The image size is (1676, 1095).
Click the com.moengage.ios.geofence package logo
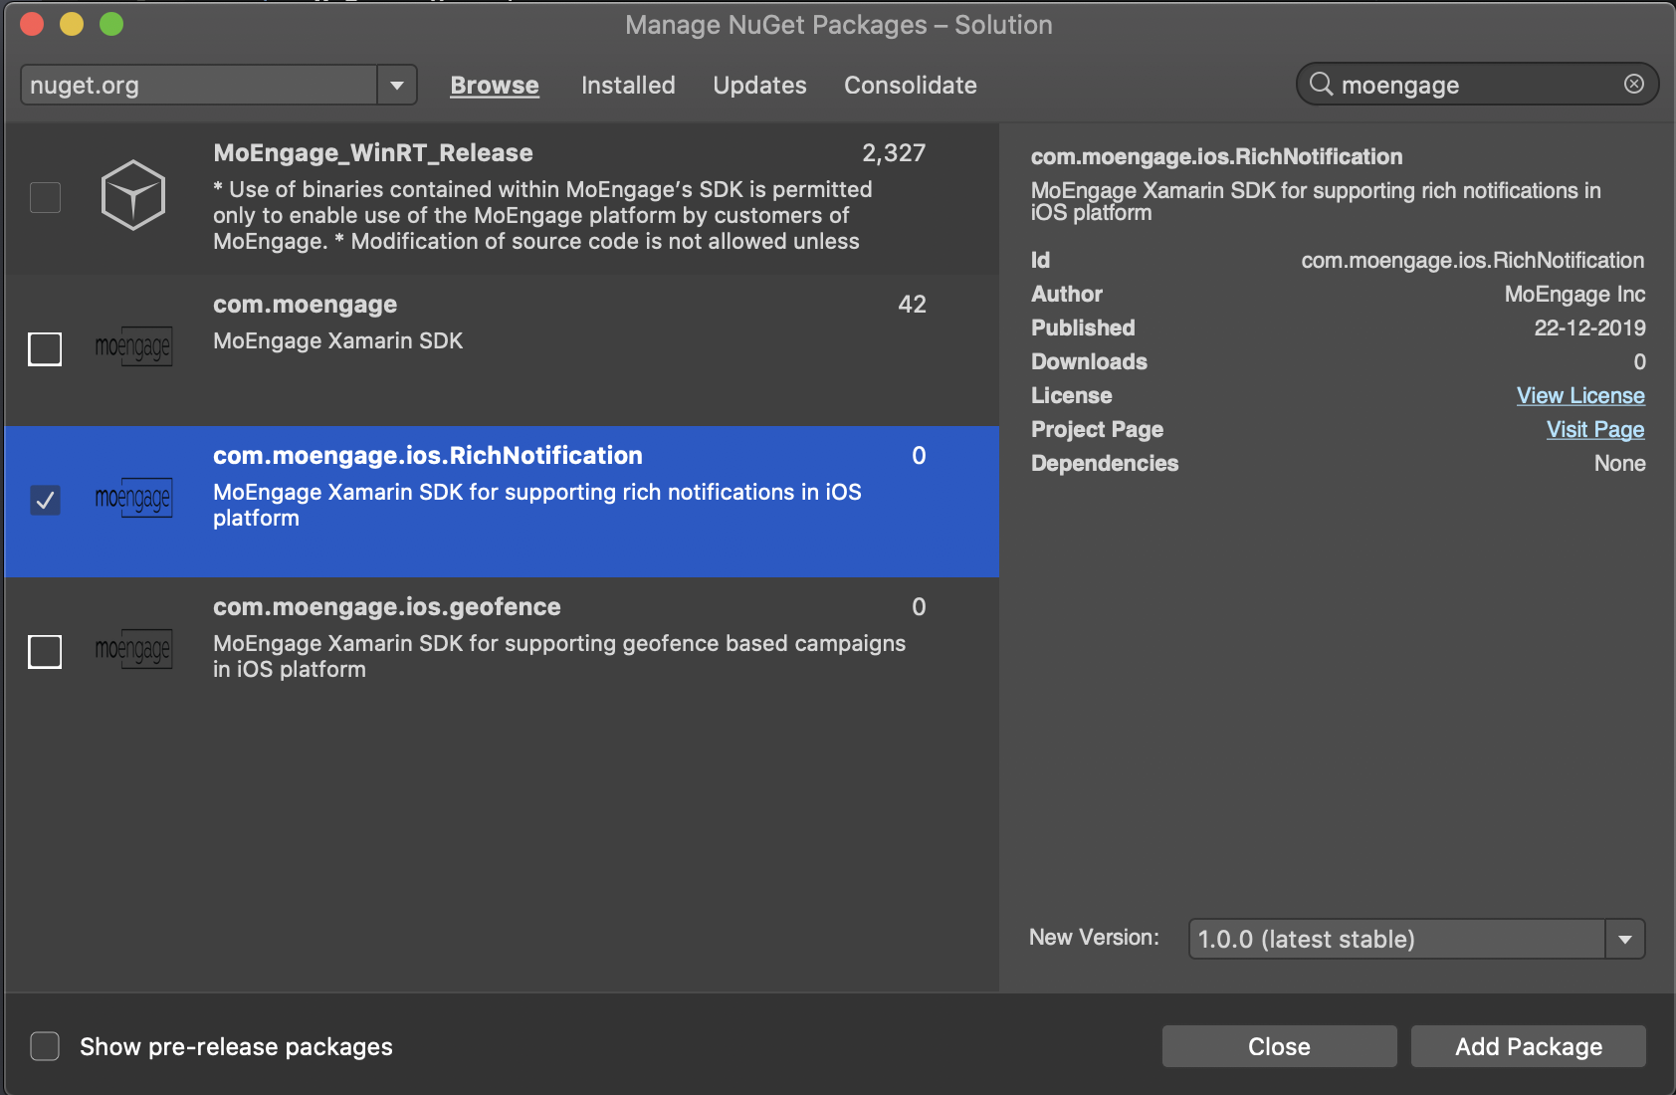point(133,649)
